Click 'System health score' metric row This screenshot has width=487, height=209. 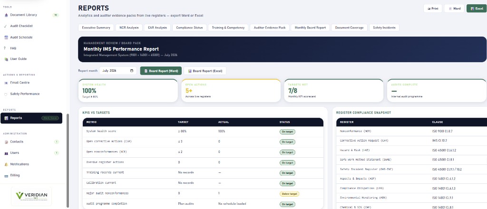[203, 132]
